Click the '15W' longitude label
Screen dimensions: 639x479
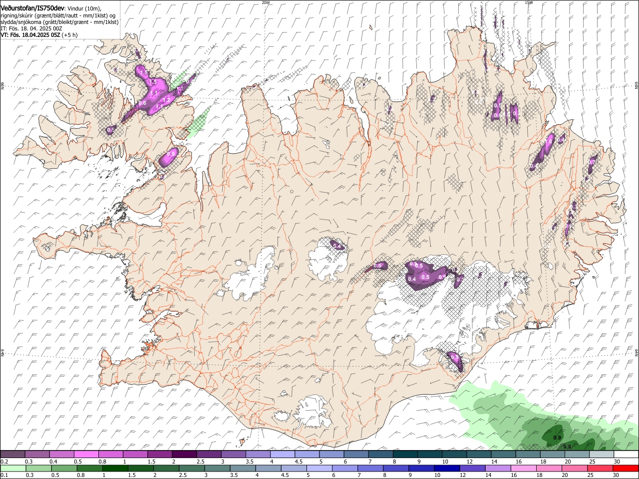click(529, 2)
